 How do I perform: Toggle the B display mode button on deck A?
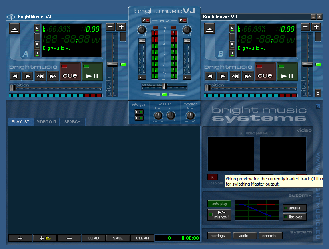pos(37,28)
